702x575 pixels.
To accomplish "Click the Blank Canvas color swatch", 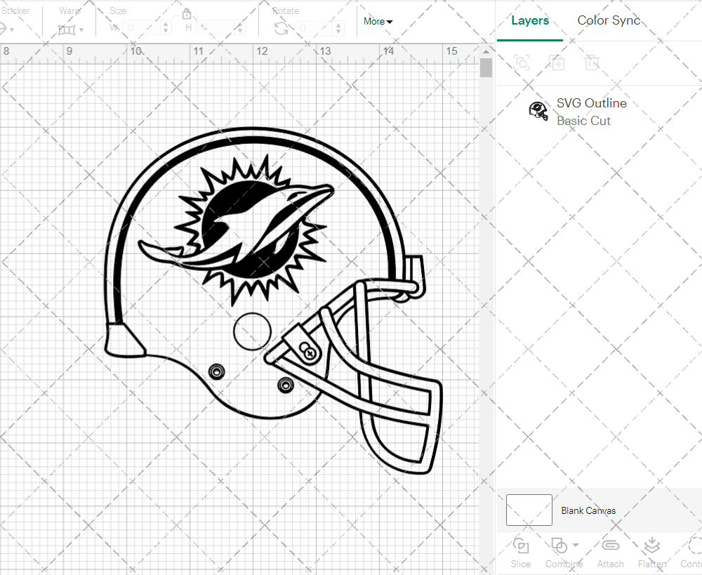I will 529,510.
